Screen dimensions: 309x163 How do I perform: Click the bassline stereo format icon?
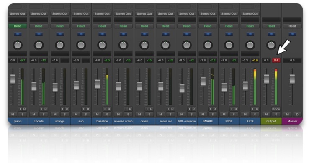[102, 34]
